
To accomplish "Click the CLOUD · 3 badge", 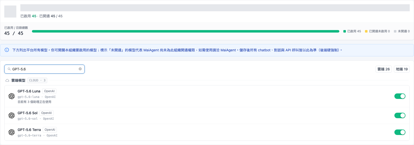I will pos(37,80).
